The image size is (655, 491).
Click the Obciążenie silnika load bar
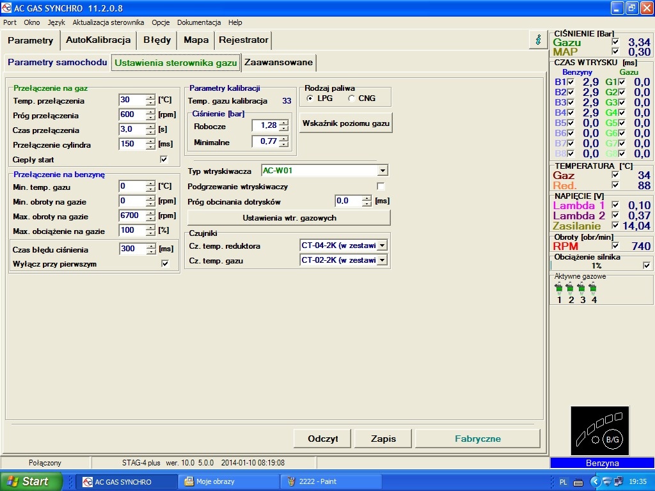(x=597, y=265)
